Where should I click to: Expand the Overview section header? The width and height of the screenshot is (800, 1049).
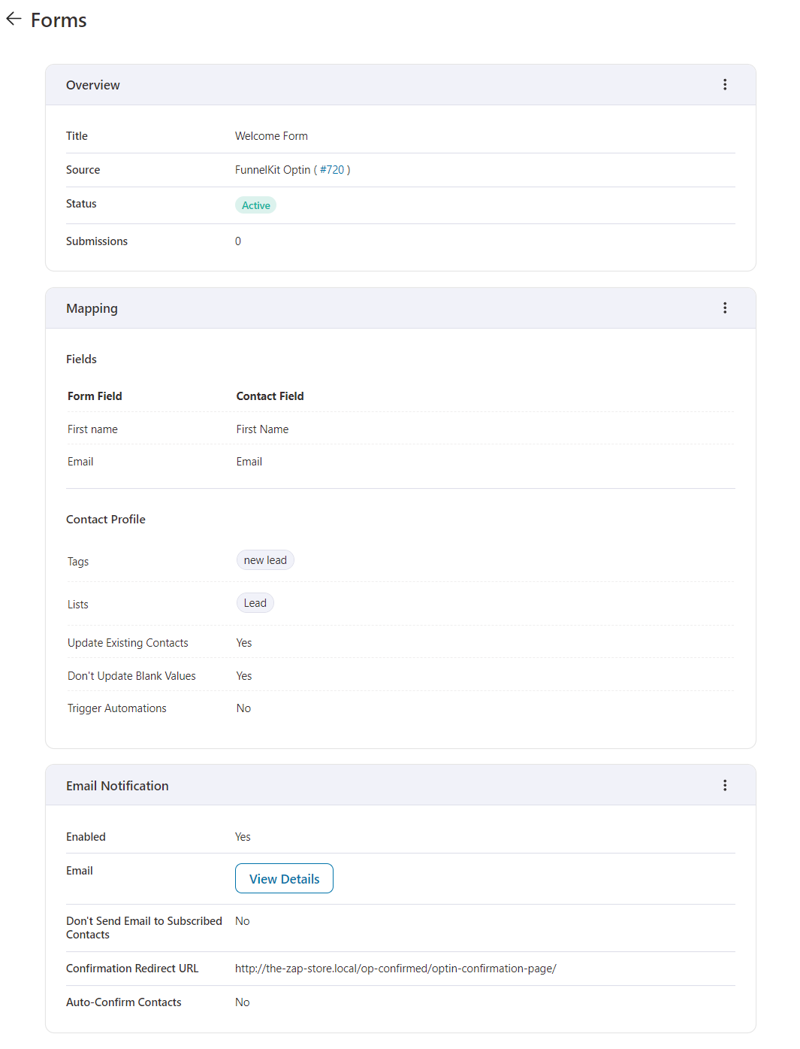click(x=92, y=84)
